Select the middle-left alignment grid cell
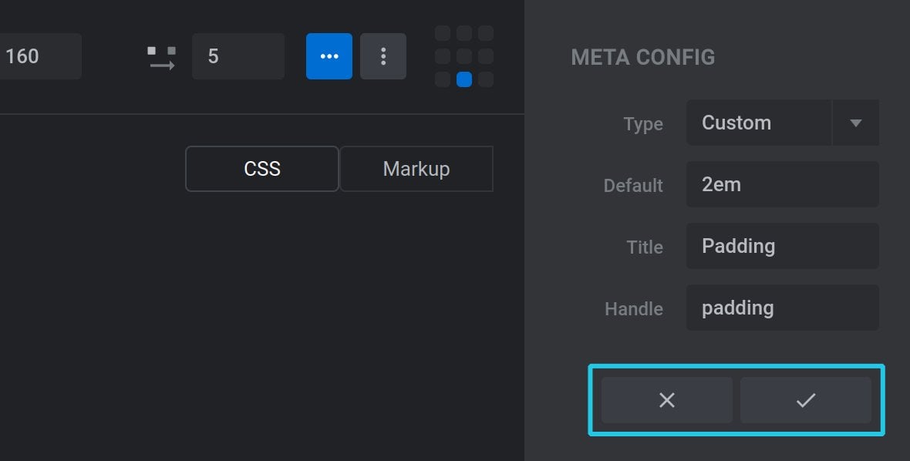 [443, 56]
